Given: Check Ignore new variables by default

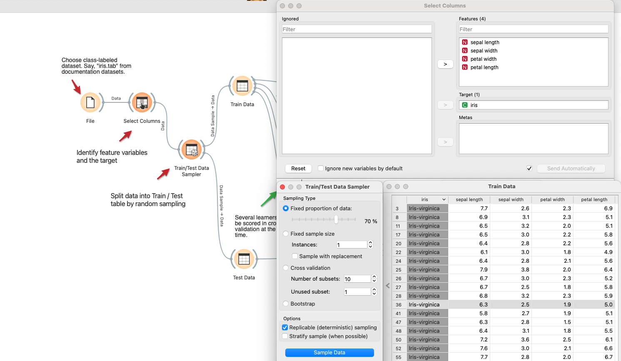Looking at the screenshot, I should 321,168.
